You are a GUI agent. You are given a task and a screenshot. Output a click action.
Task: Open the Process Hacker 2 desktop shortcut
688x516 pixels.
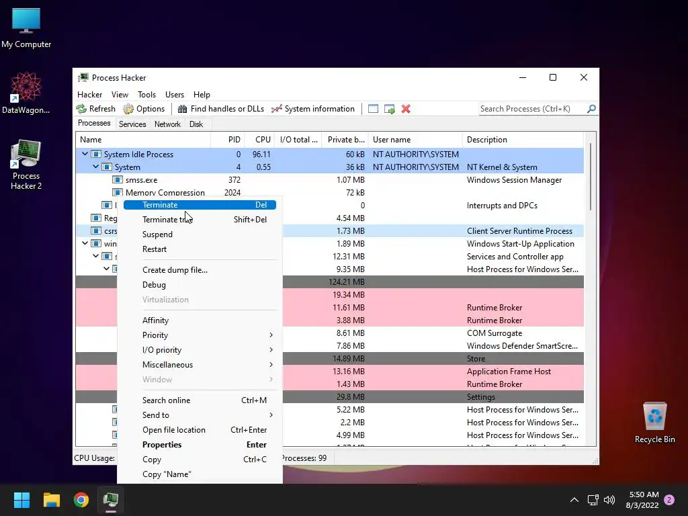pos(26,165)
